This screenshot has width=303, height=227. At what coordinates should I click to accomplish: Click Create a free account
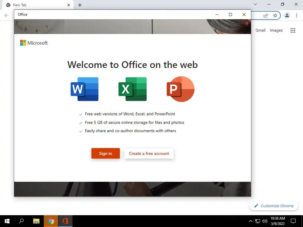click(x=149, y=153)
